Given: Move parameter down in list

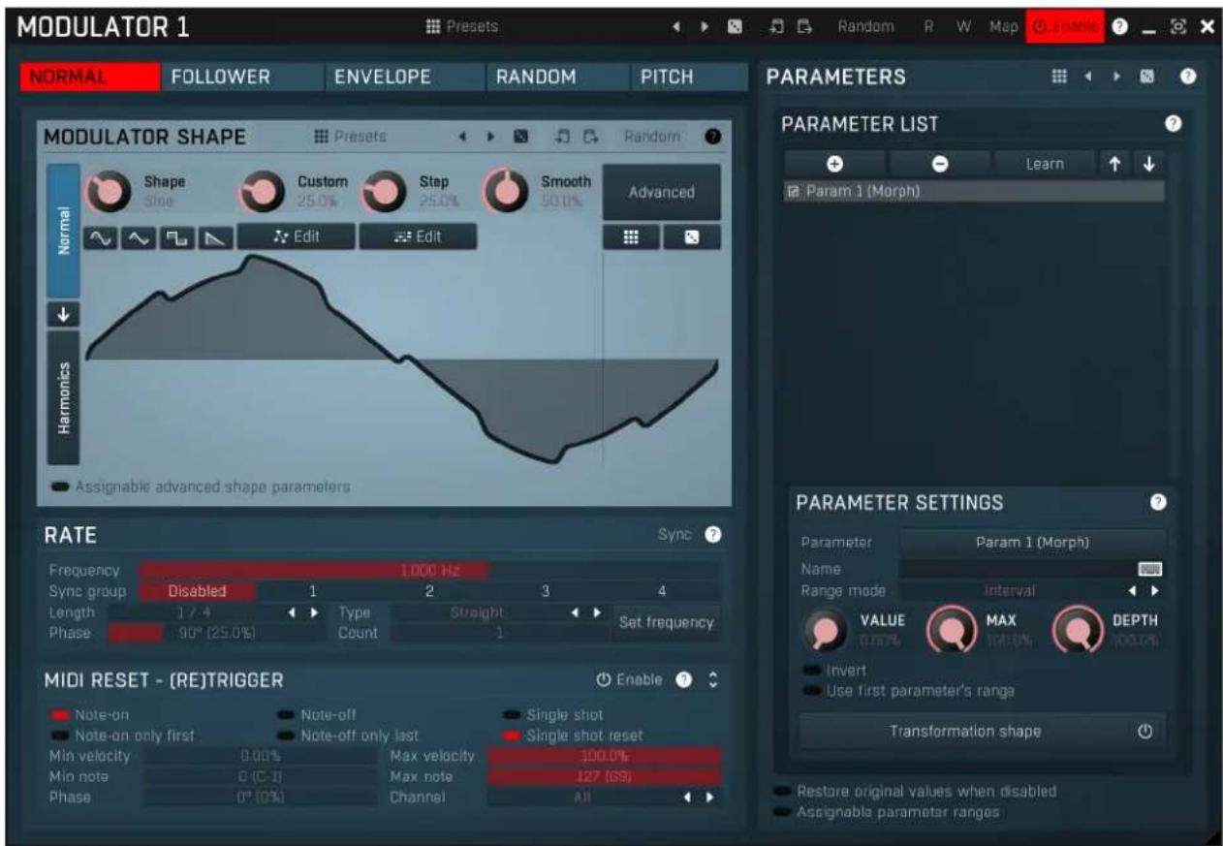Looking at the screenshot, I should pos(1149,165).
